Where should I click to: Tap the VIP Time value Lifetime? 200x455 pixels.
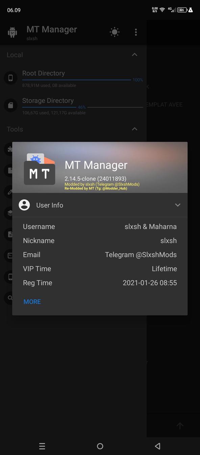[x=165, y=269]
